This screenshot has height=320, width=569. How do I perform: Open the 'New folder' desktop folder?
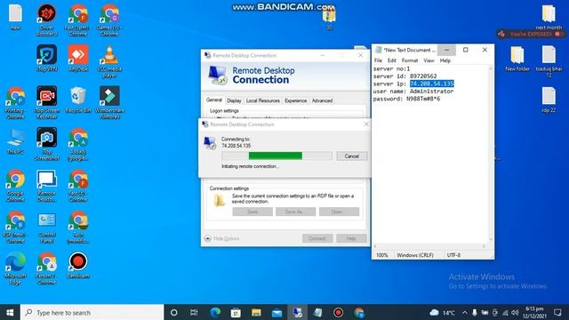click(517, 58)
